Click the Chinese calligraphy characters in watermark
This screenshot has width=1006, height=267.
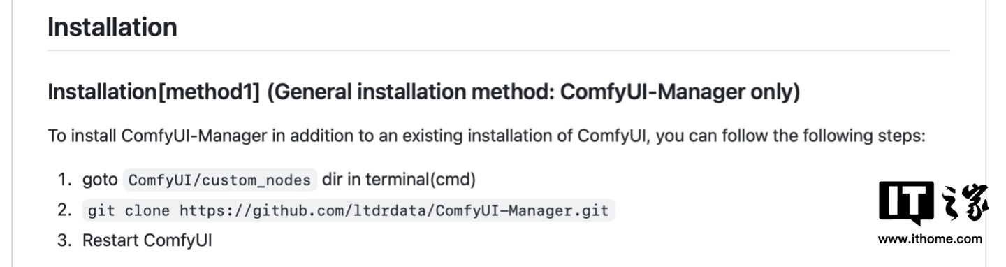[963, 203]
